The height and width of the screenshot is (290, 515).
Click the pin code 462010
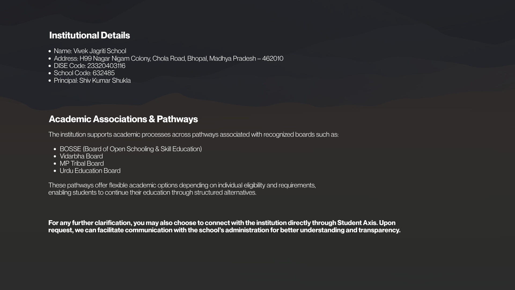273,59
